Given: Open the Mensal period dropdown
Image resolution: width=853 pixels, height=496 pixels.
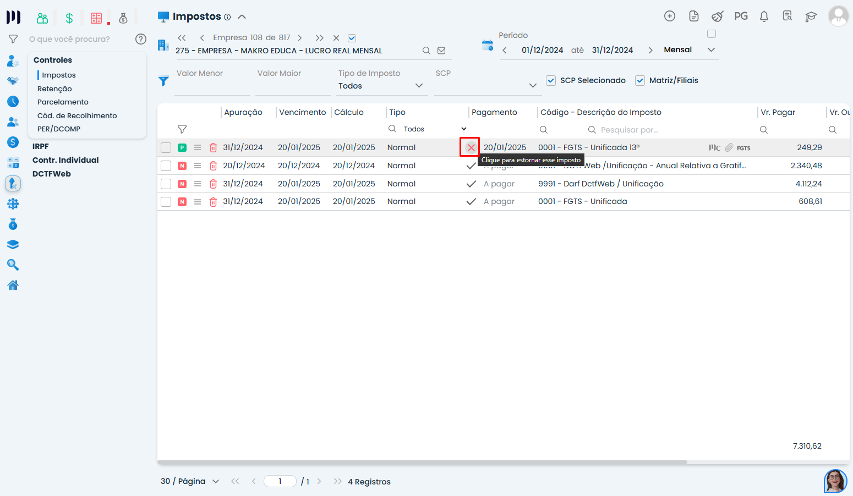Looking at the screenshot, I should 711,50.
